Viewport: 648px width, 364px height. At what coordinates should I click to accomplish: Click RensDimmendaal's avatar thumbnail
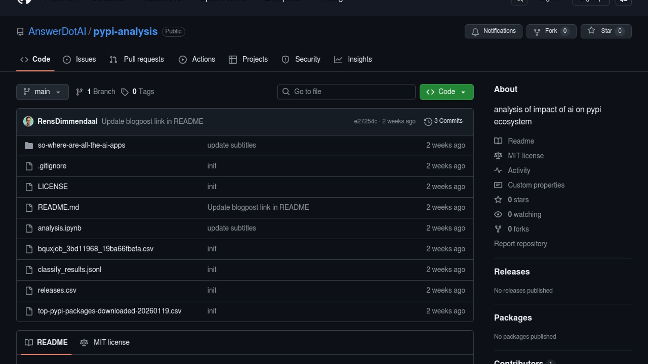28,121
